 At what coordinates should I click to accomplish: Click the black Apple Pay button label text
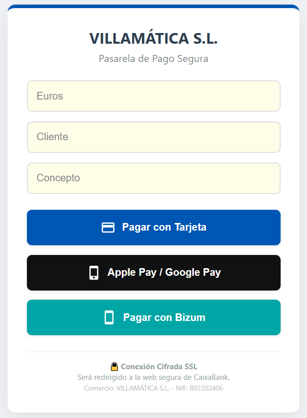[x=164, y=273]
